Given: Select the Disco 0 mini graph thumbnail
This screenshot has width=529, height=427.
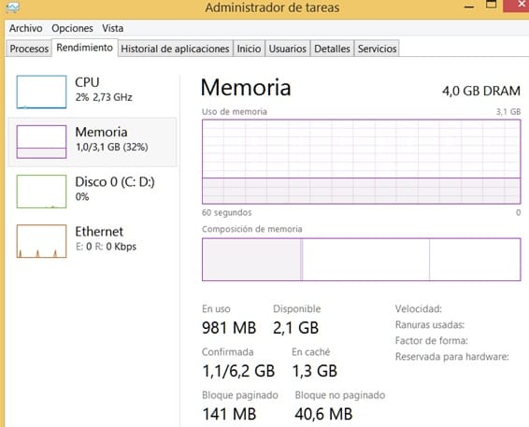Looking at the screenshot, I should coord(41,192).
